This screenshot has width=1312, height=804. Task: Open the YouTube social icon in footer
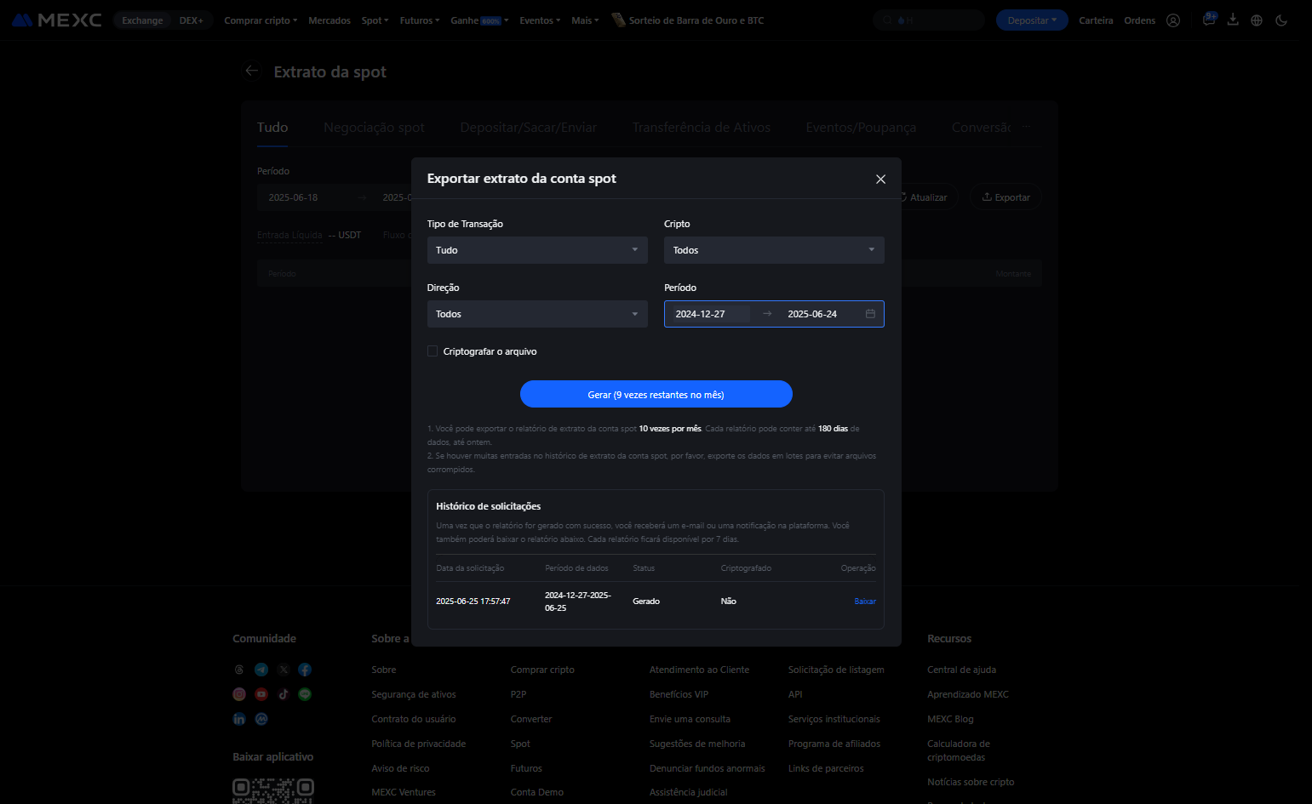(x=261, y=694)
